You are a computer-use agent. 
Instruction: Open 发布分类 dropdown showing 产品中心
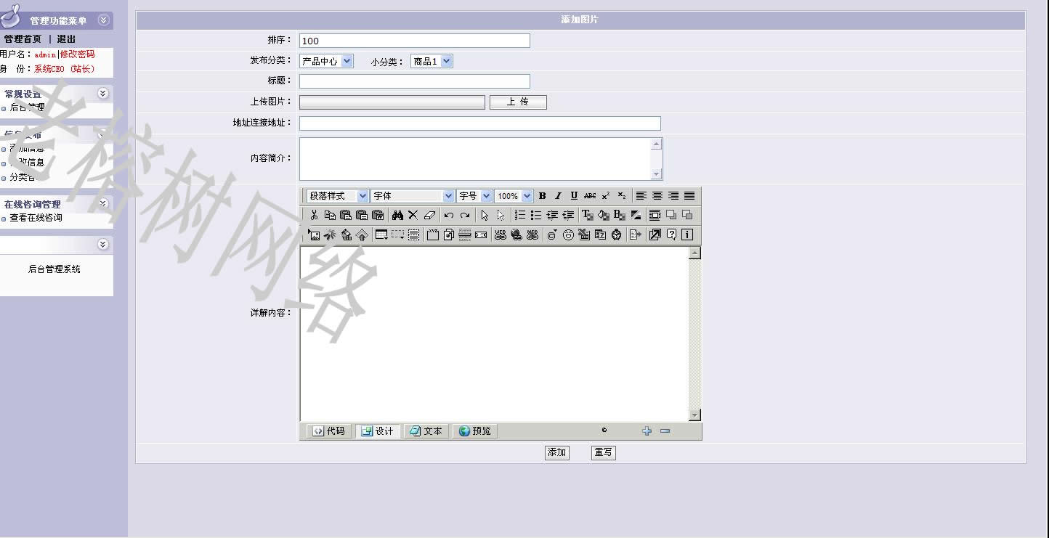click(x=326, y=62)
